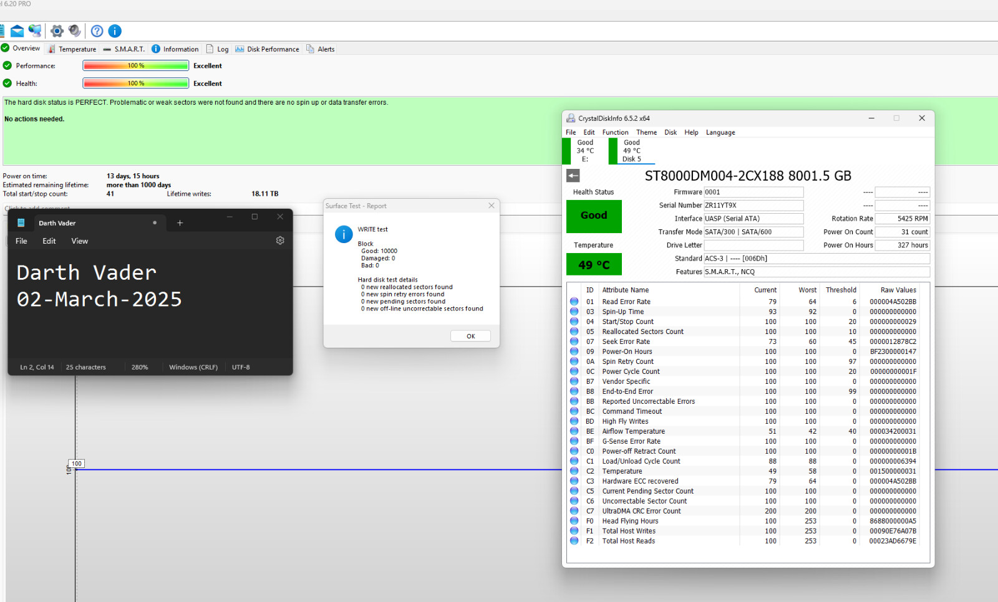This screenshot has height=602, width=998.
Task: Open the S.M.A.R.T. tab
Action: [124, 49]
